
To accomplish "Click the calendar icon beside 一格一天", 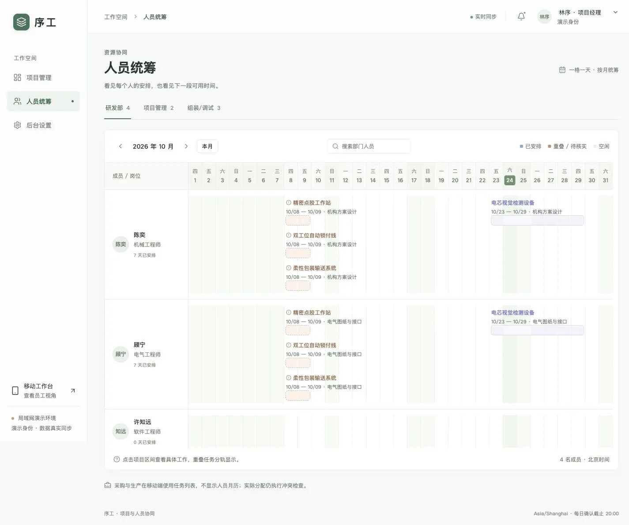I will 562,70.
